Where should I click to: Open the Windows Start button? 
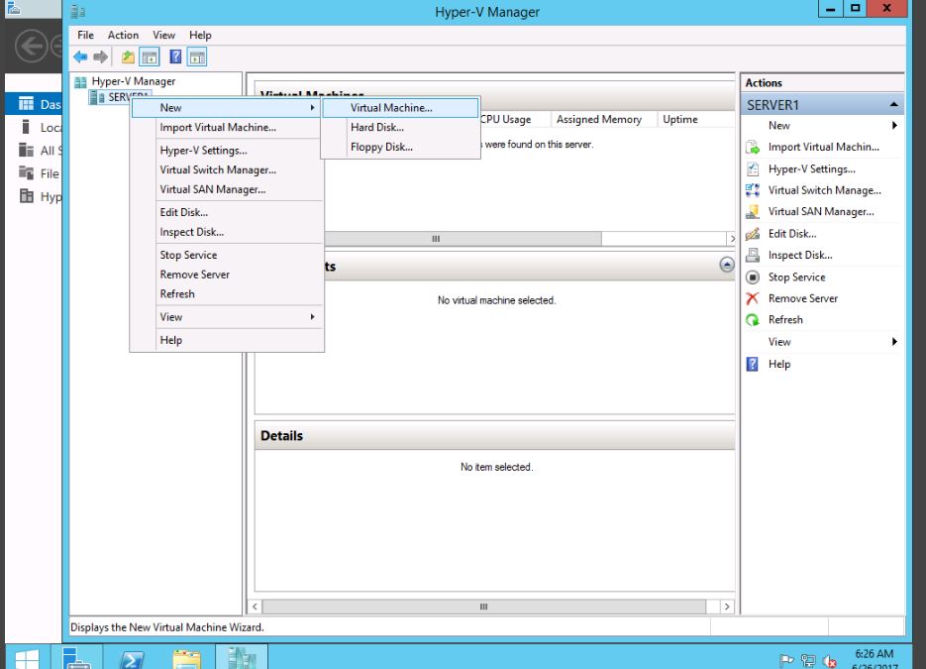click(27, 658)
